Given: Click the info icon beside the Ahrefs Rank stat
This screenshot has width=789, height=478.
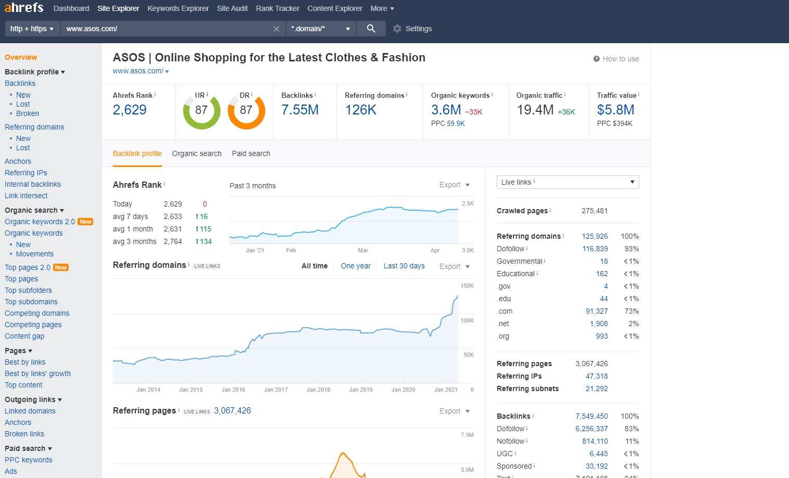Looking at the screenshot, I should [x=155, y=95].
